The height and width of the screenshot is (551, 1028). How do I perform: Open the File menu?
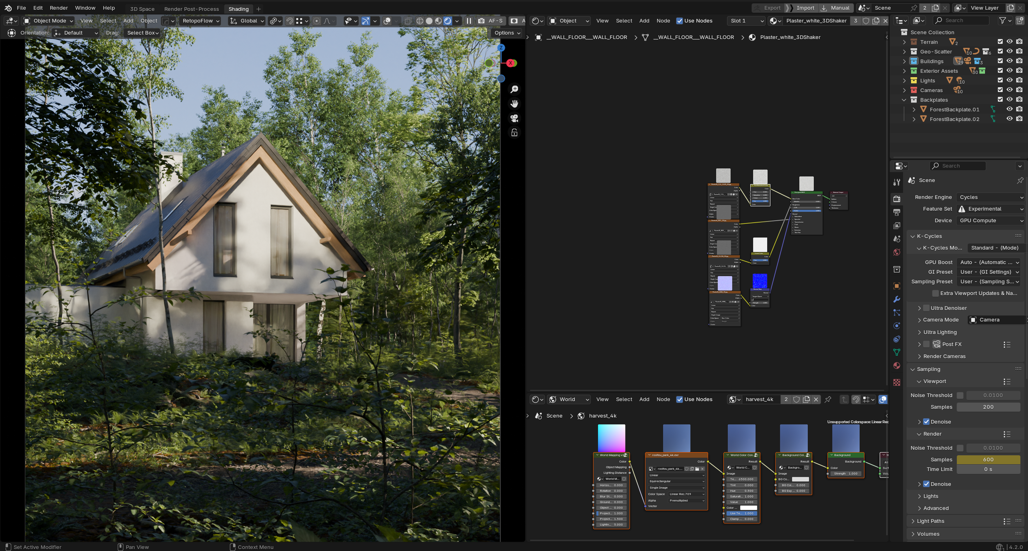[x=21, y=8]
